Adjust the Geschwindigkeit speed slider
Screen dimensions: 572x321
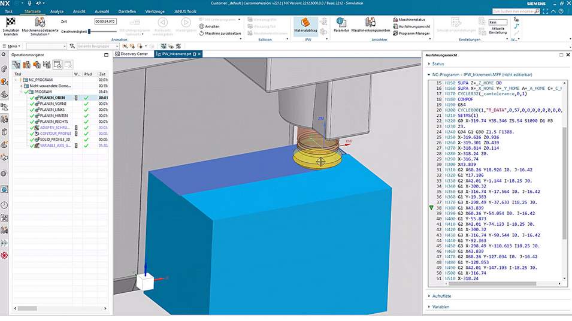[89, 32]
